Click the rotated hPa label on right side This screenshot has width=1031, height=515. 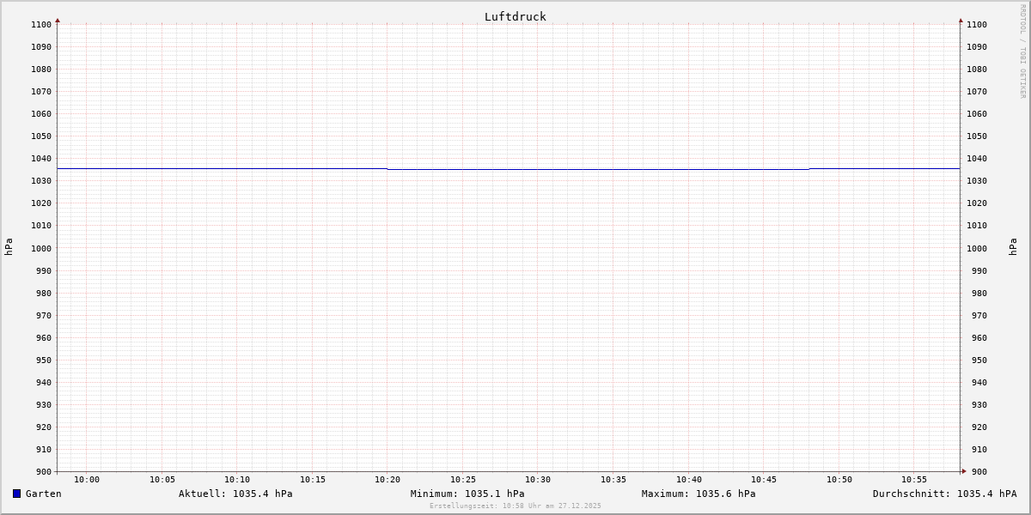1013,247
